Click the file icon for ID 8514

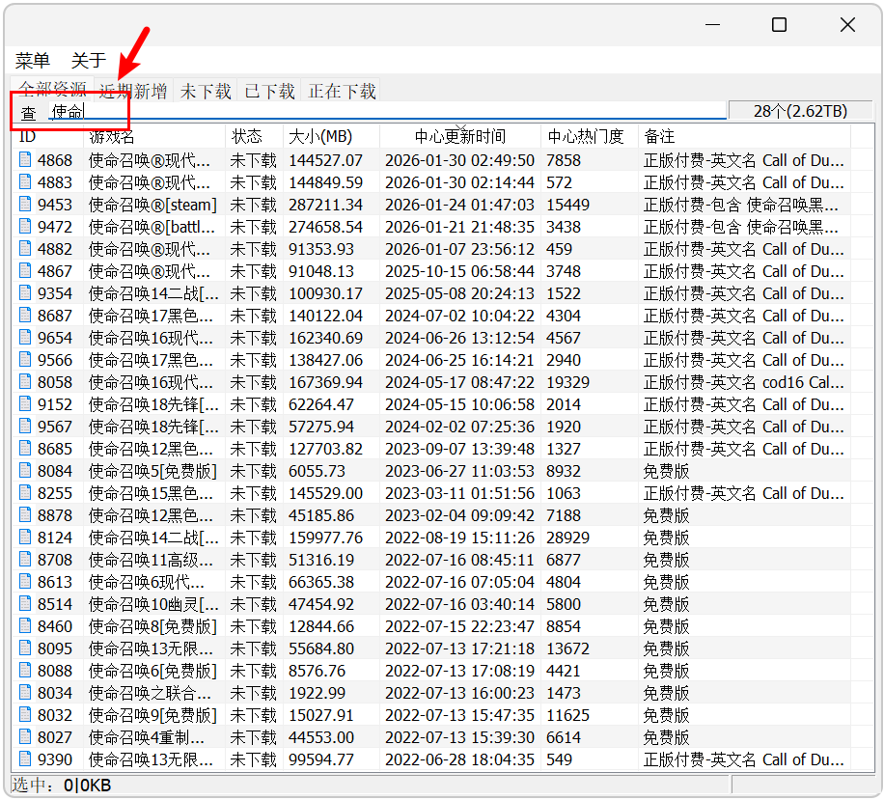click(x=25, y=604)
